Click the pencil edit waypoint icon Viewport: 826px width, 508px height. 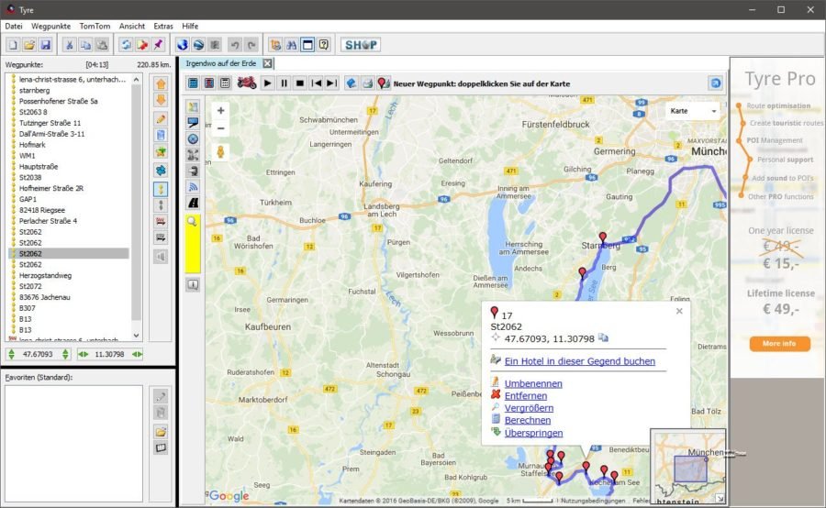click(x=162, y=118)
